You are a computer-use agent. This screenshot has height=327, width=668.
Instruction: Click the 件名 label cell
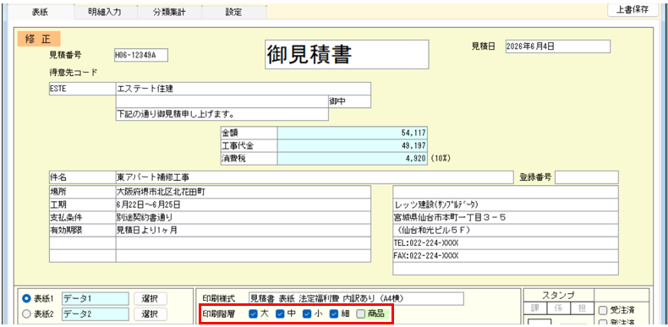coord(82,177)
